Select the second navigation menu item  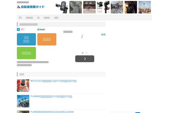coord(29,18)
